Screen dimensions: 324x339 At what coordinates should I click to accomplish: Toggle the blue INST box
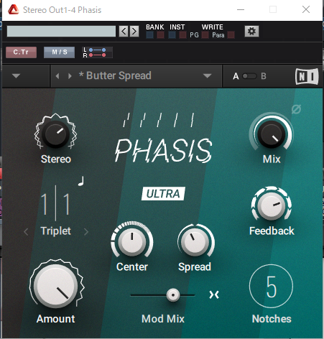click(172, 35)
